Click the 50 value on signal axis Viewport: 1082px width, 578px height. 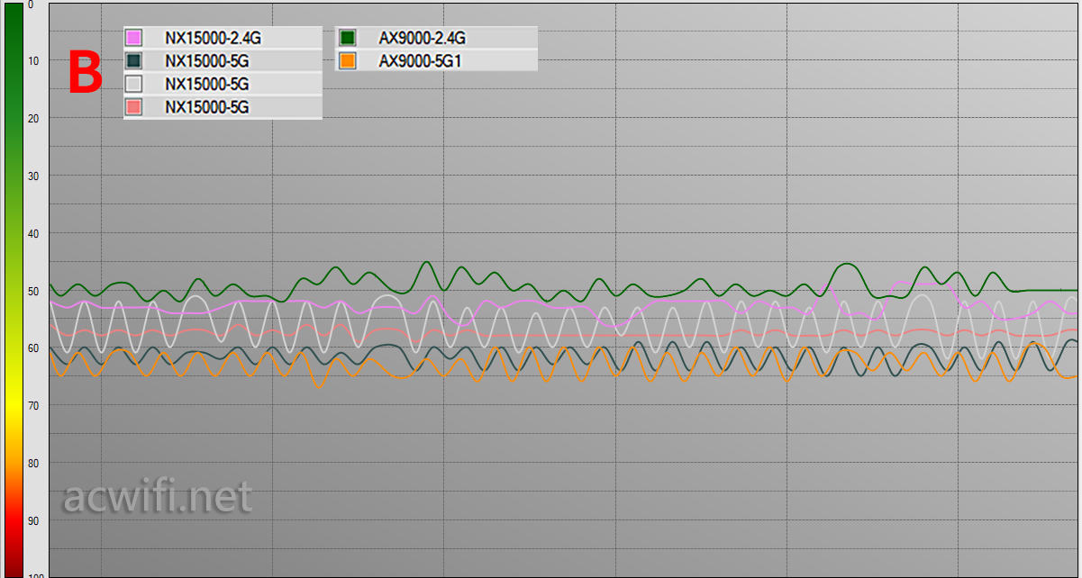(33, 291)
